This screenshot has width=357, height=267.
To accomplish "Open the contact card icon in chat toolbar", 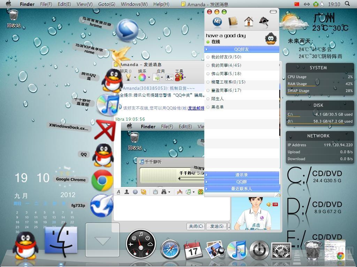I will 169,77.
